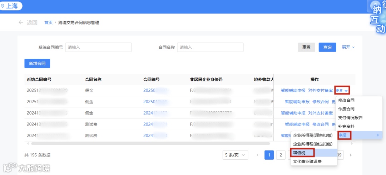This screenshot has height=175, width=386.
Task: Click the 重置 reset button
Action: (x=307, y=47)
